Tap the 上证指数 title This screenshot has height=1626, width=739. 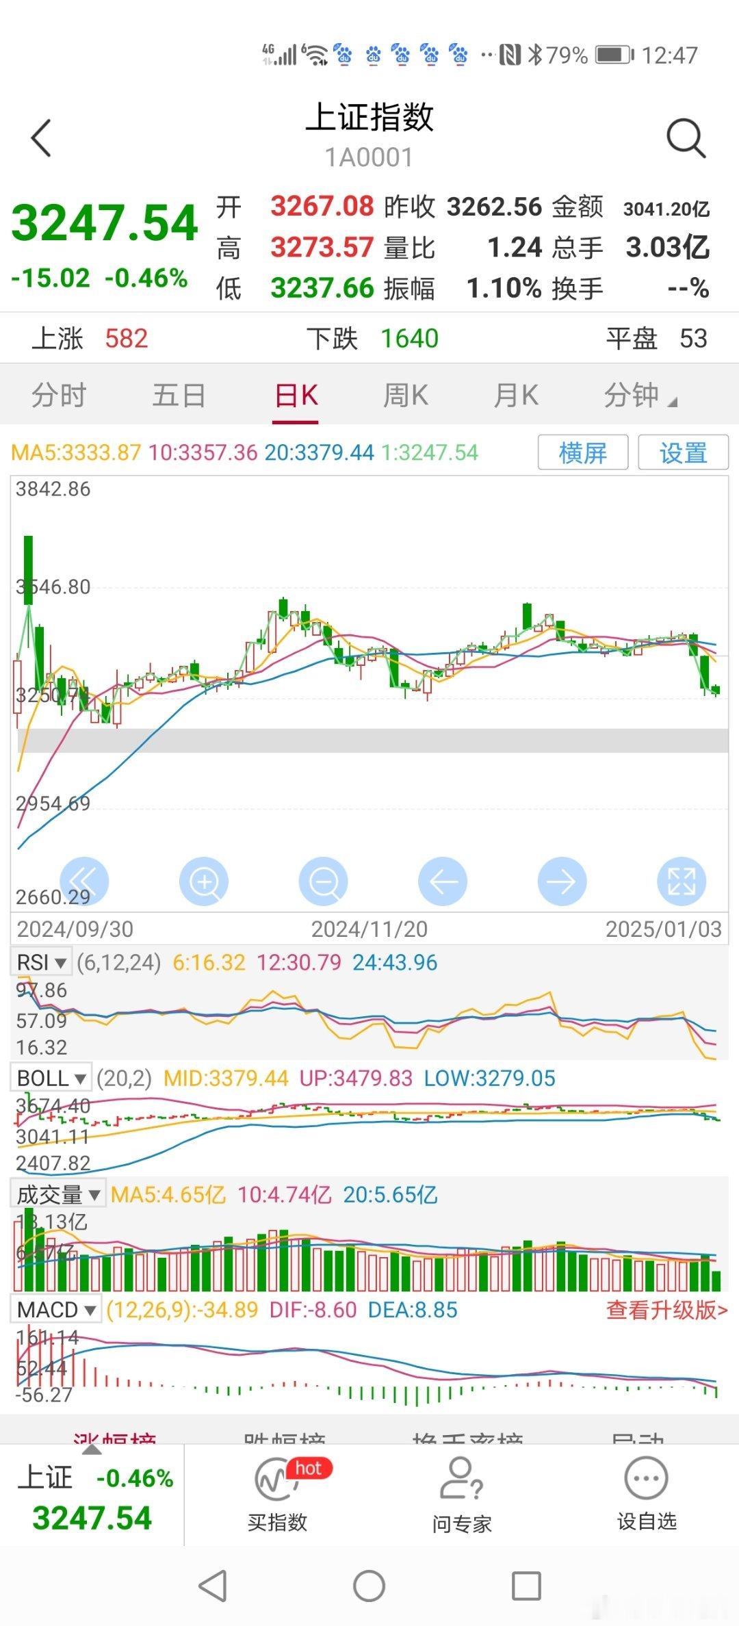pyautogui.click(x=369, y=116)
